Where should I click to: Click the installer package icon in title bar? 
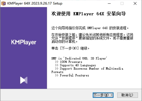coord(4,3)
